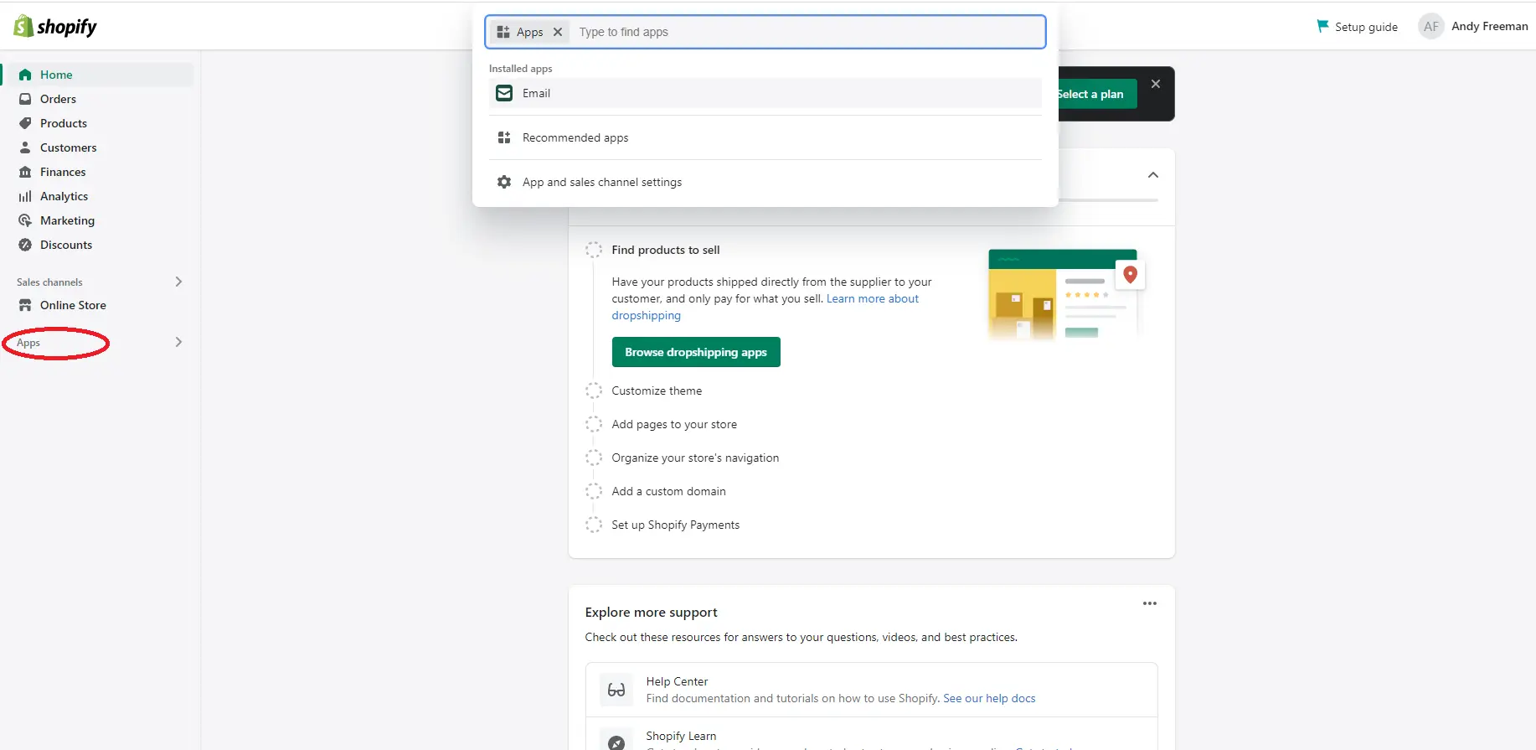Click Shopify Learn heading
The width and height of the screenshot is (1536, 750).
pyautogui.click(x=681, y=736)
